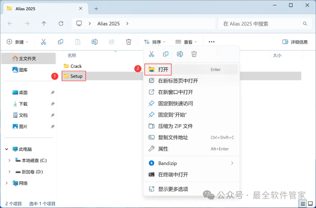316x208 pixels.
Task: Click the This PC monitor icon in the address bar
Action: point(79,24)
